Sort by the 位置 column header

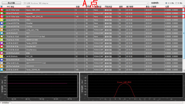(x=167, y=7)
